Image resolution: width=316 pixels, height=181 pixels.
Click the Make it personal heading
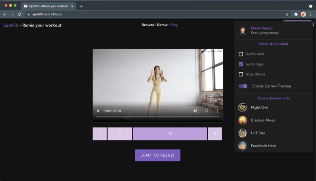274,44
